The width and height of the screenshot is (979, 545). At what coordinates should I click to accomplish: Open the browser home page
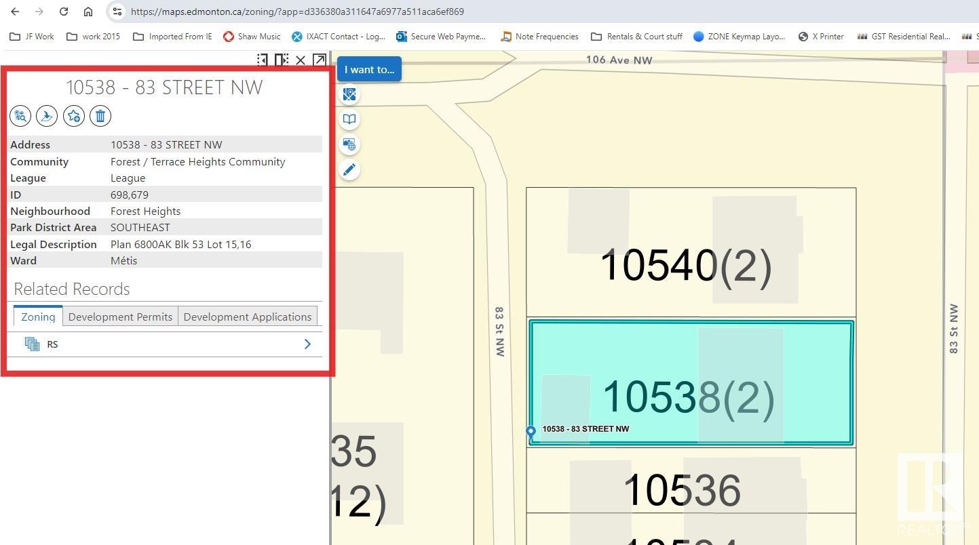88,12
